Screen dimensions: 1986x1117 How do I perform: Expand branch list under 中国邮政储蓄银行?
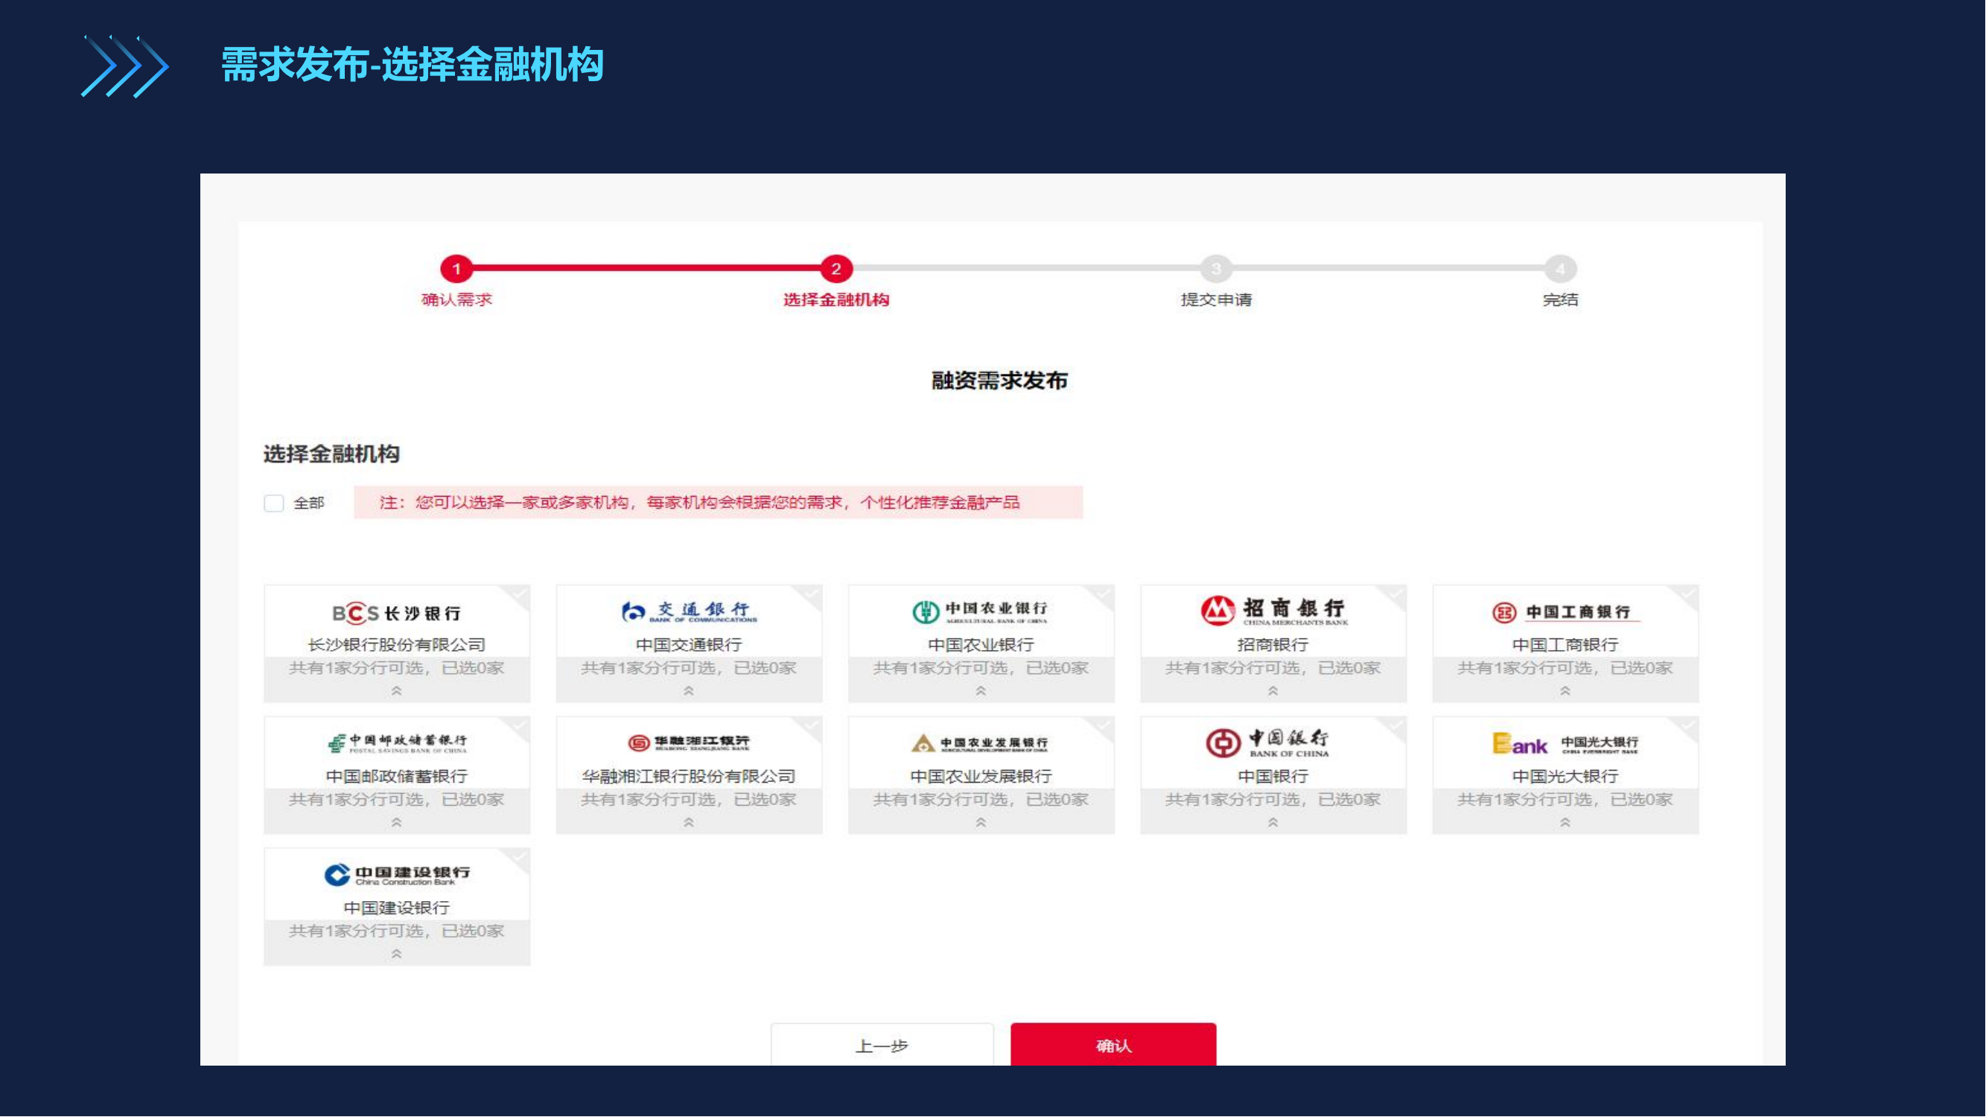396,824
